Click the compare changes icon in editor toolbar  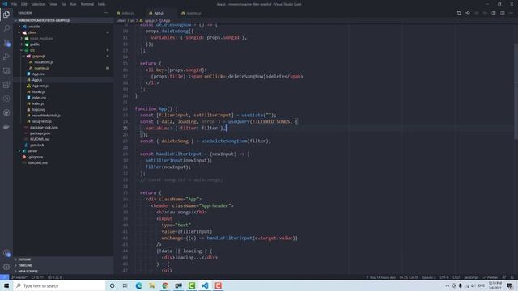(459, 13)
